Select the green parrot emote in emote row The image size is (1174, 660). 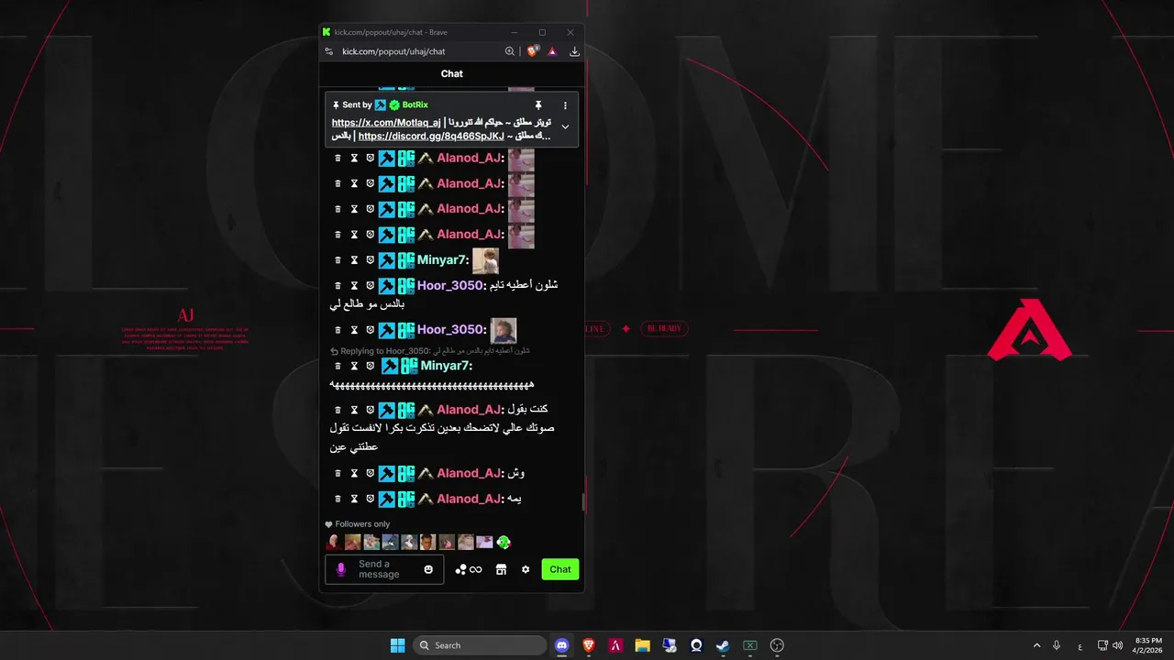coord(504,542)
